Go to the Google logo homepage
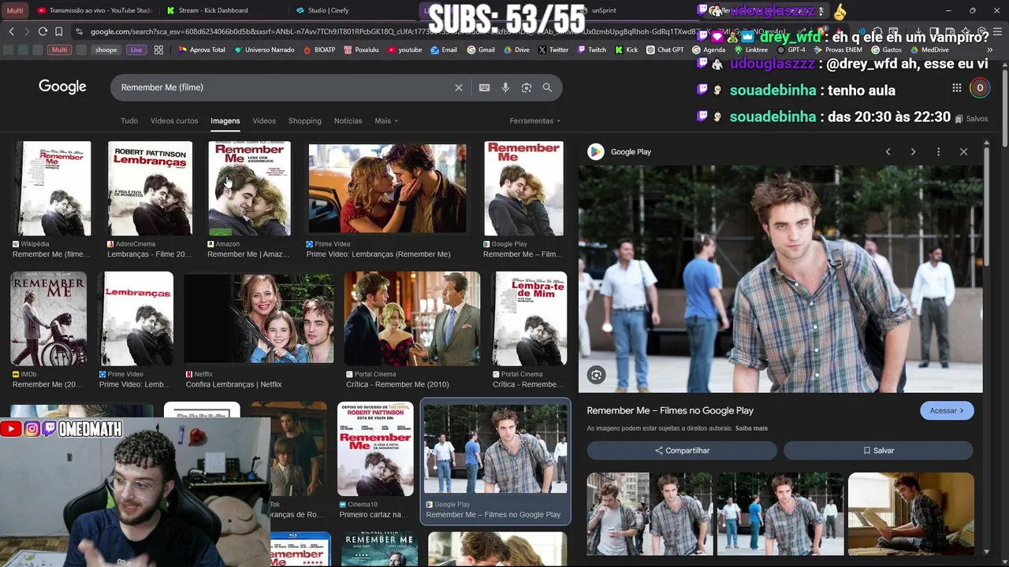The image size is (1009, 567). pos(62,87)
